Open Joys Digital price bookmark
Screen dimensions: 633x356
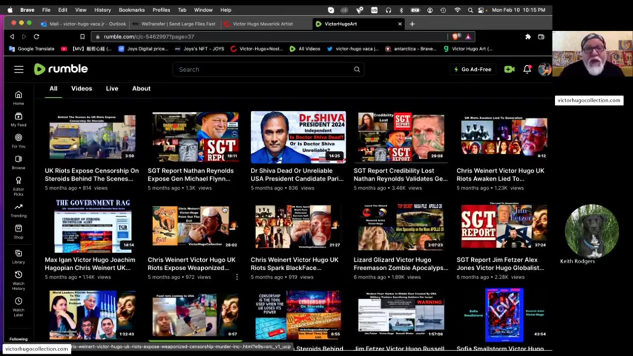coord(143,49)
